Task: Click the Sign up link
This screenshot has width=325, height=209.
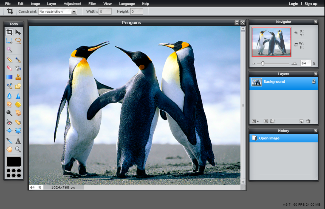Action: (x=311, y=3)
